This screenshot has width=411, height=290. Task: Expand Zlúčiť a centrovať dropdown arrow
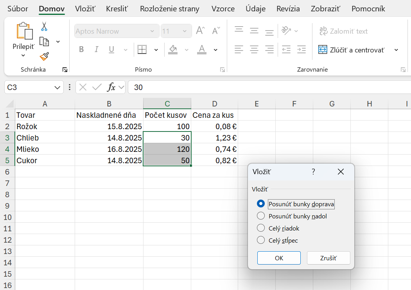pyautogui.click(x=396, y=50)
